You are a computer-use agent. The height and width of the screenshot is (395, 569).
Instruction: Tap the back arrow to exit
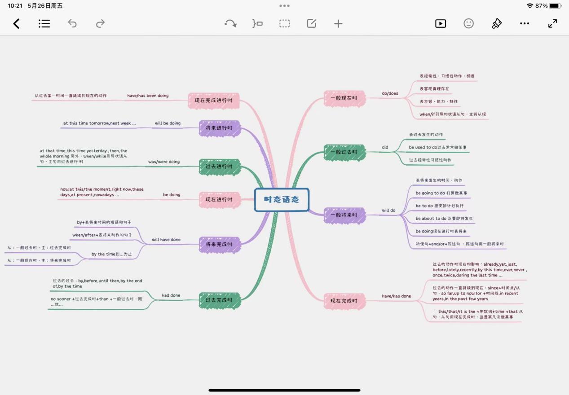coord(17,24)
